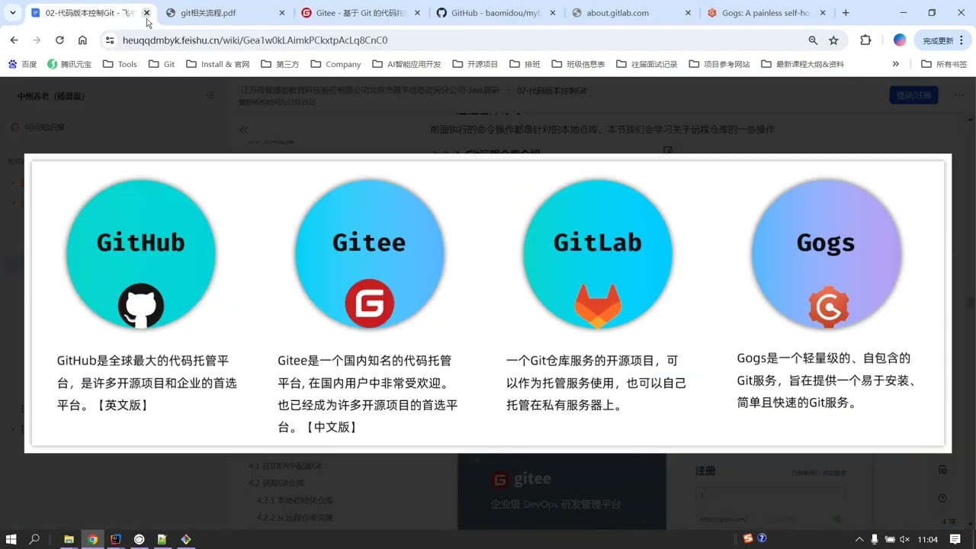
Task: Bookmark this page with the star icon
Action: click(833, 40)
